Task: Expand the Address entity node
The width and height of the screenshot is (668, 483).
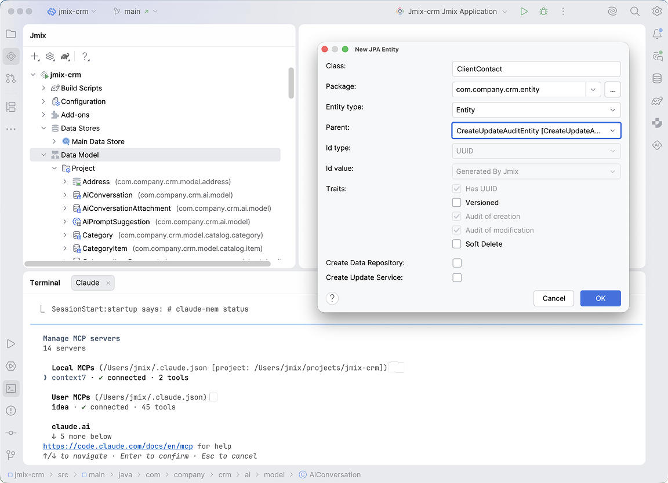Action: click(65, 182)
